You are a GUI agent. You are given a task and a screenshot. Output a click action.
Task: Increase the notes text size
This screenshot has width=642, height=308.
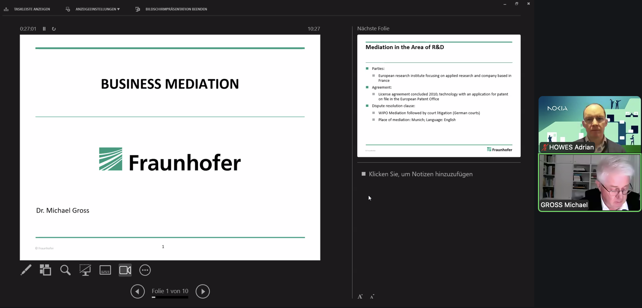pyautogui.click(x=360, y=297)
